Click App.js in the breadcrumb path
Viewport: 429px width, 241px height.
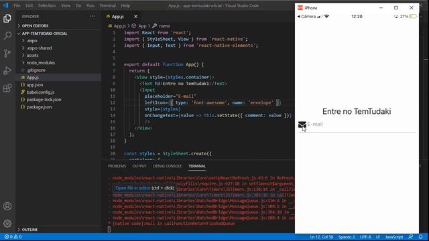[x=117, y=26]
